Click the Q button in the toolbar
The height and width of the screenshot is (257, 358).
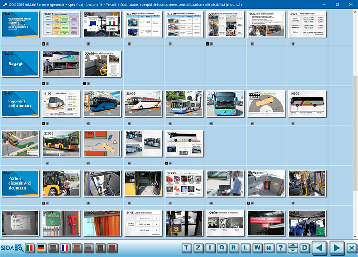pyautogui.click(x=222, y=248)
